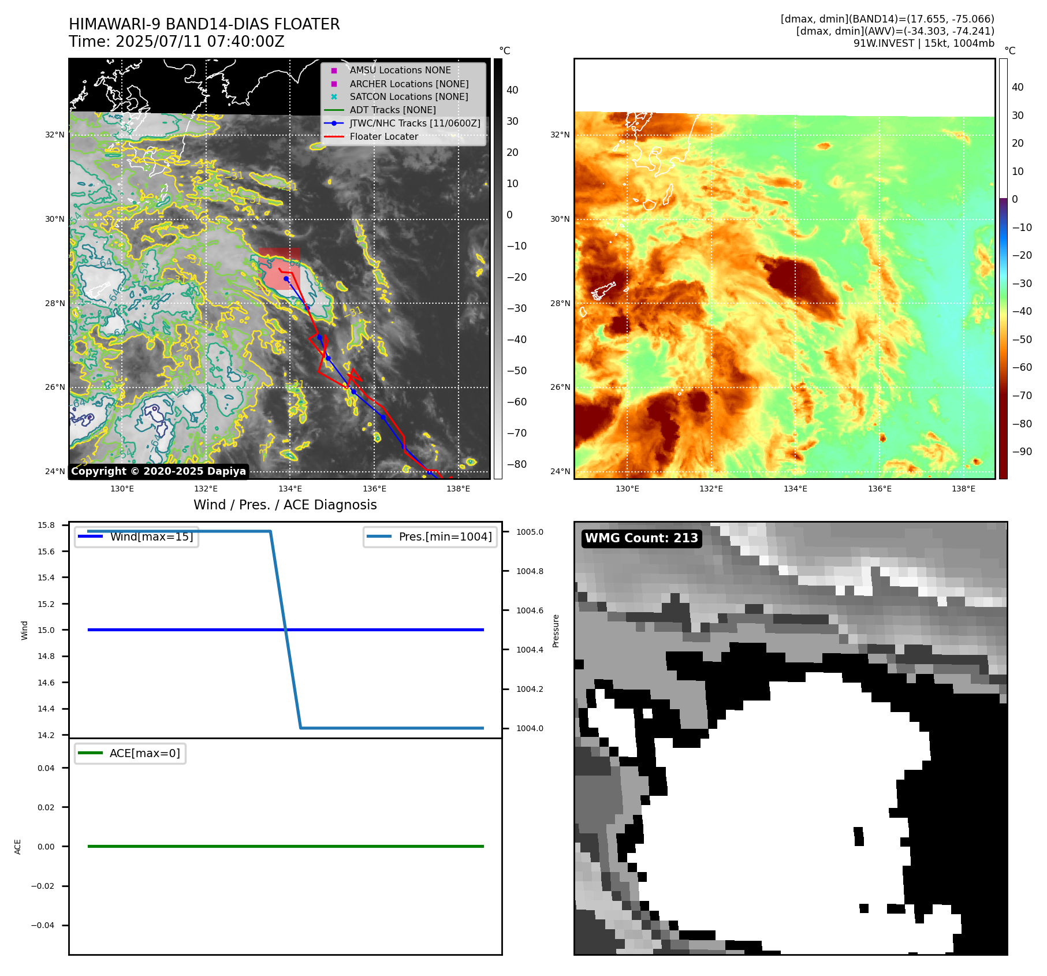
Task: Click the 'Pressure' axis label
Action: click(556, 631)
